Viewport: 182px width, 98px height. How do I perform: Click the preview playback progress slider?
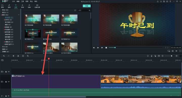[135, 48]
